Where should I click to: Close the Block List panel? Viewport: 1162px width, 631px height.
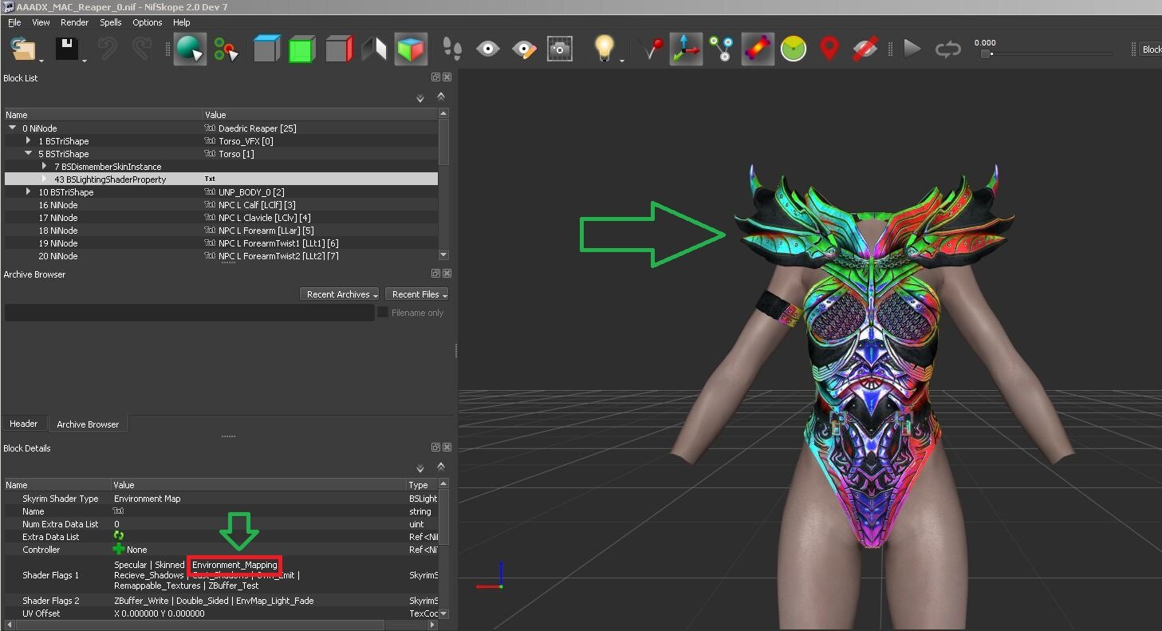tap(447, 77)
